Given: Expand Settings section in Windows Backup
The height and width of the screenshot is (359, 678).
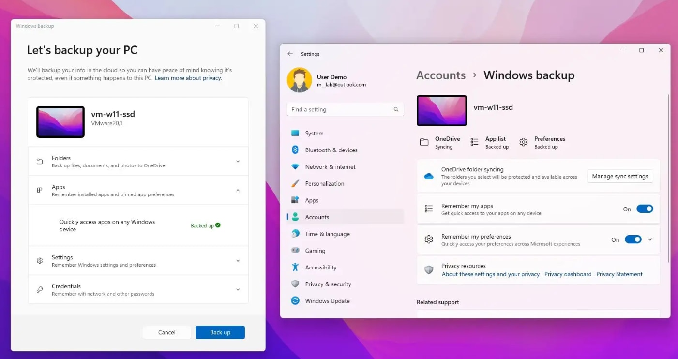Looking at the screenshot, I should [x=238, y=261].
